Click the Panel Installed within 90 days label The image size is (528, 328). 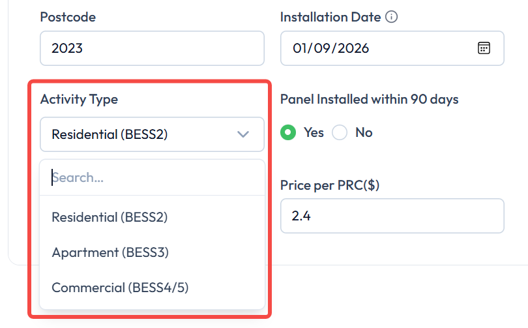[370, 99]
